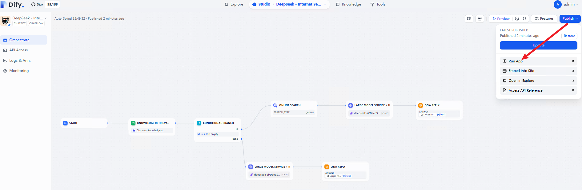Select the START node
582x190 pixels.
(x=84, y=123)
